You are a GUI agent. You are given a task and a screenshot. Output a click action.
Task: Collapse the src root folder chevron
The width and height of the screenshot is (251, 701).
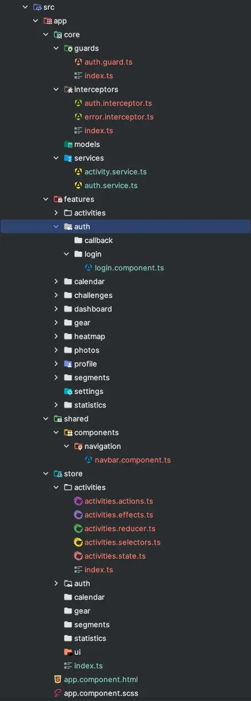[25, 7]
